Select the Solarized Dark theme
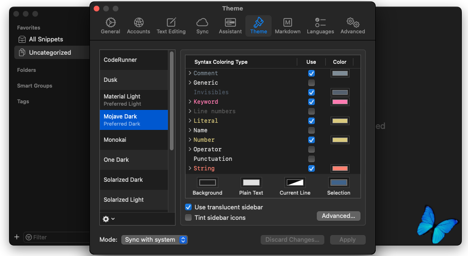The width and height of the screenshot is (468, 256). pyautogui.click(x=134, y=180)
